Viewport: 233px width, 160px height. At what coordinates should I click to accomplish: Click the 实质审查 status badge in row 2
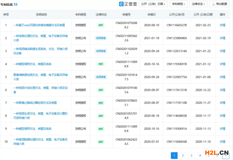point(101,38)
